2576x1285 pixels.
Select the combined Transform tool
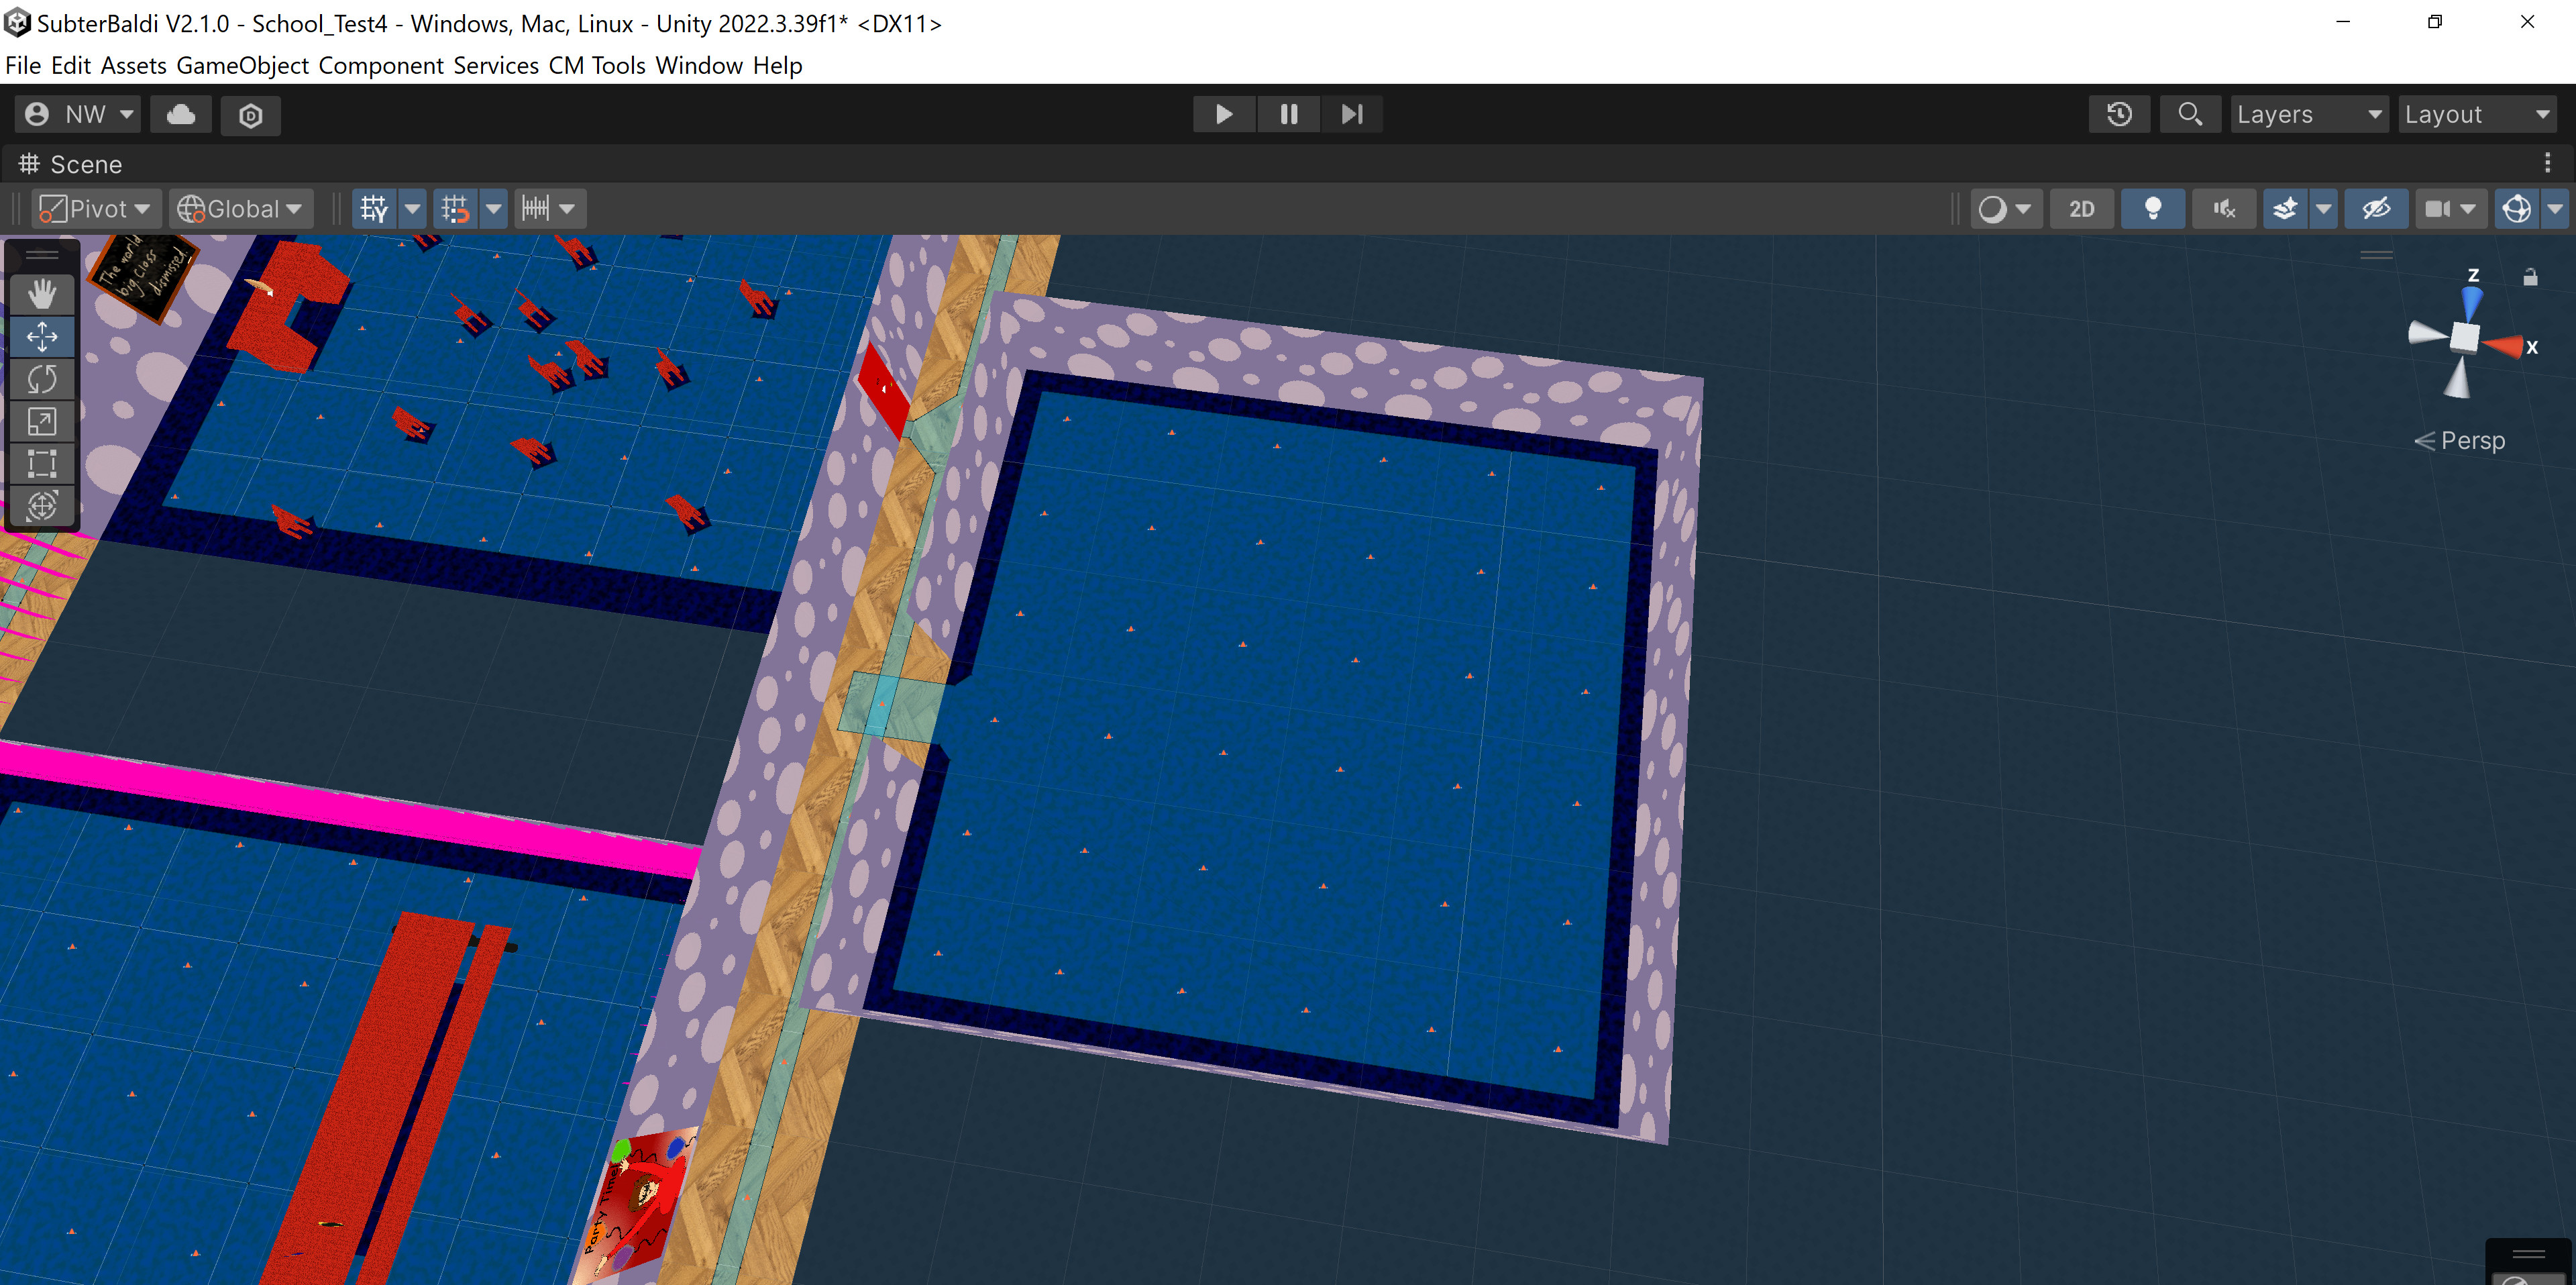(x=42, y=506)
